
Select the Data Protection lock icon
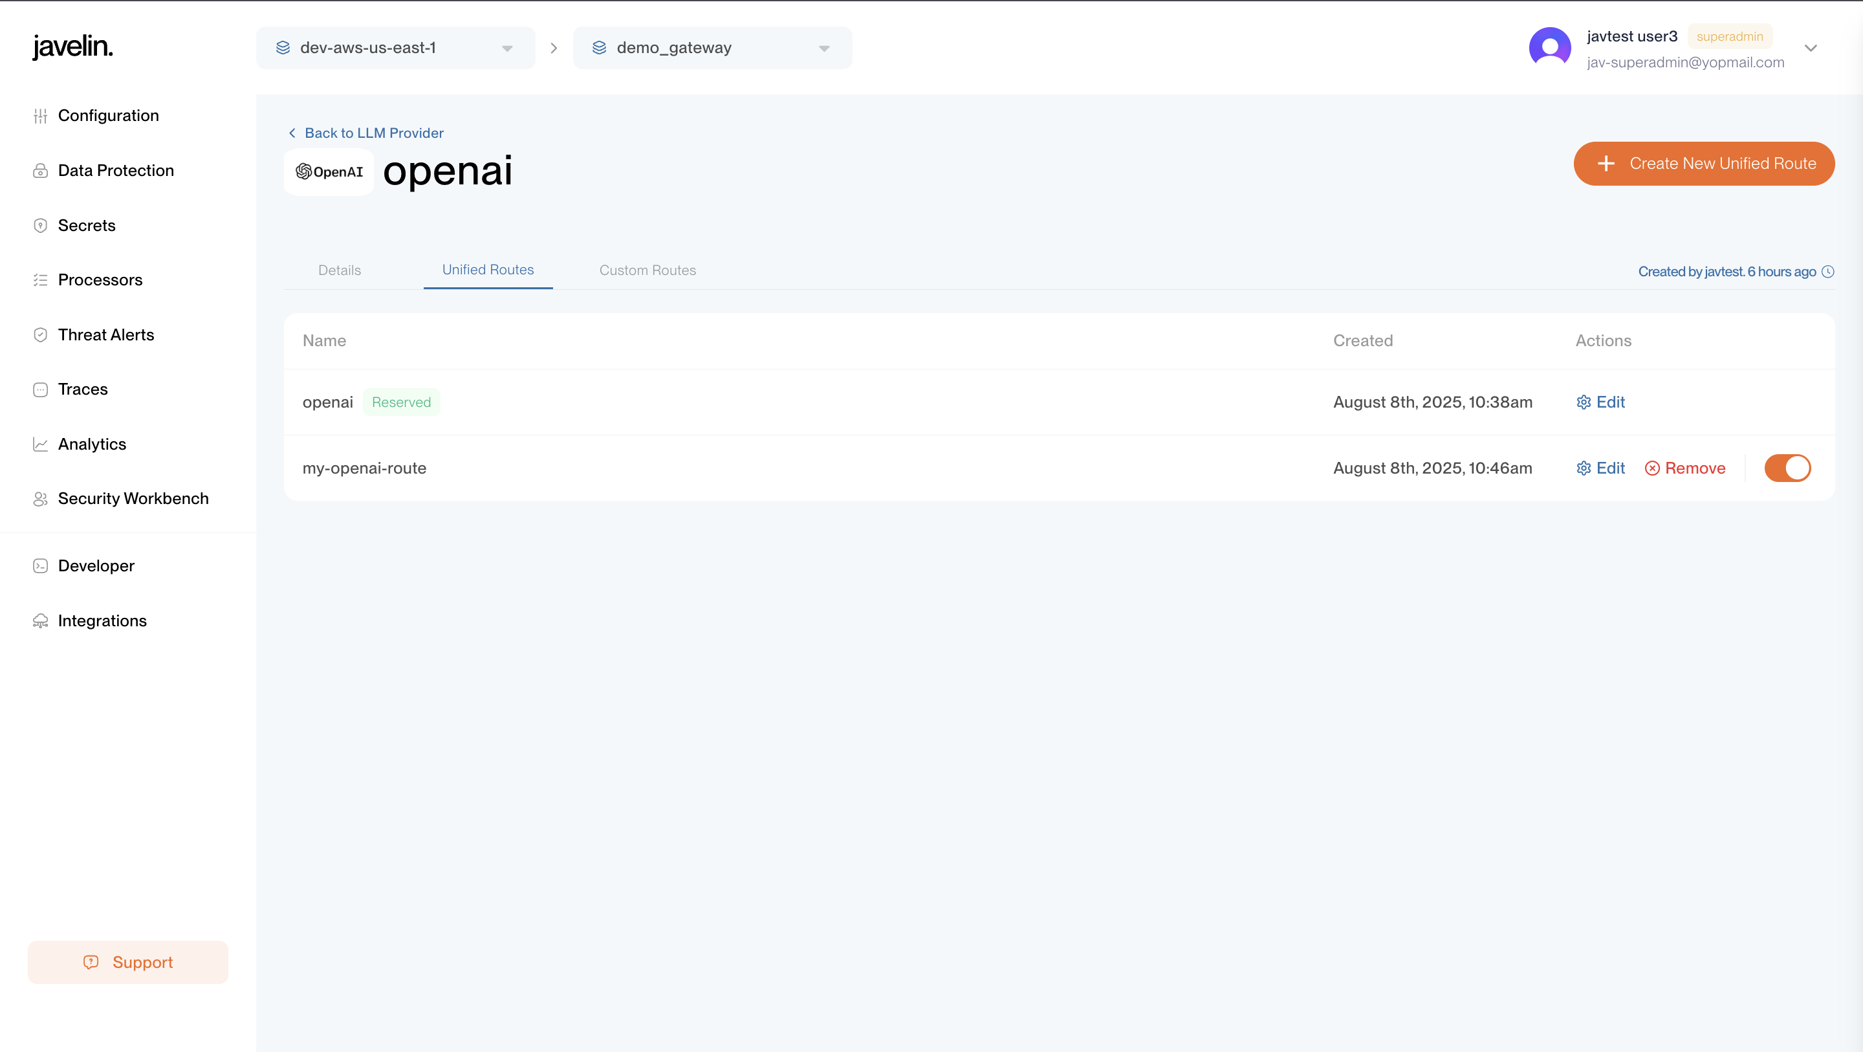coord(41,171)
